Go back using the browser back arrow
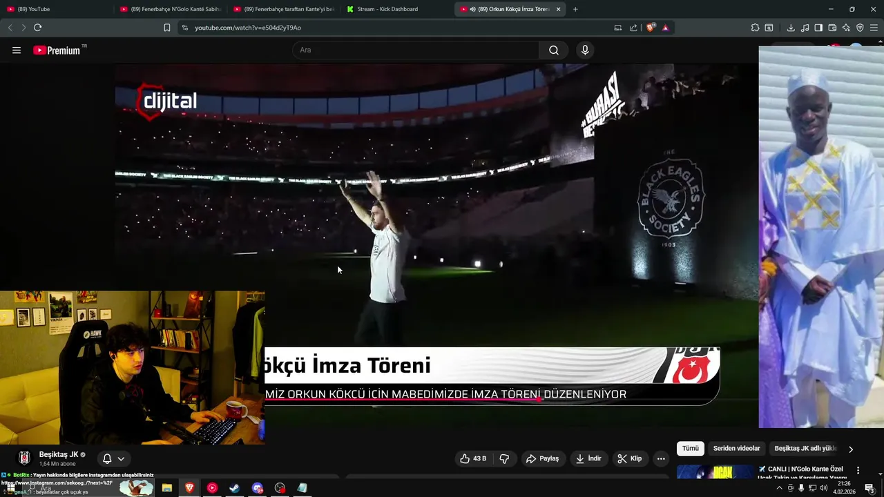 [x=10, y=28]
